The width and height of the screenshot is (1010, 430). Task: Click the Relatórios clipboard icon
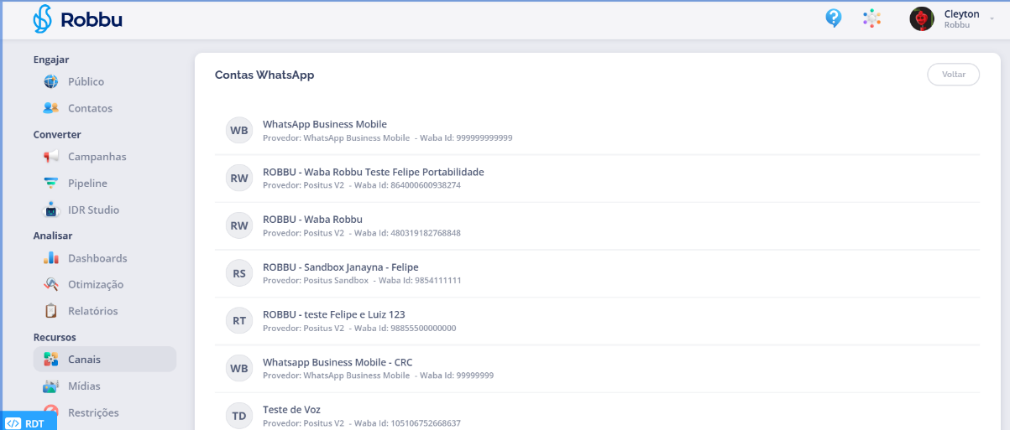coord(51,311)
